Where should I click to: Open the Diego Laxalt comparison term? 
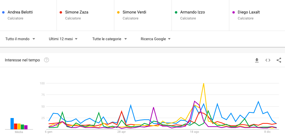[x=249, y=12]
